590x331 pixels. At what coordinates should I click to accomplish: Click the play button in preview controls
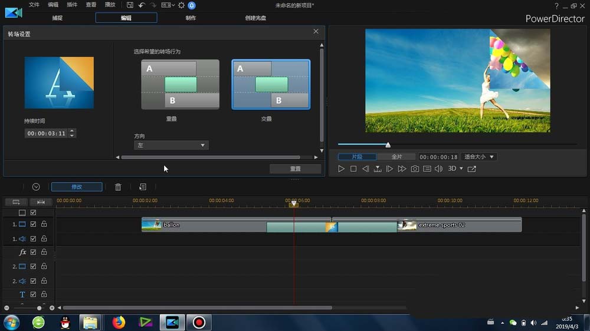coord(341,169)
